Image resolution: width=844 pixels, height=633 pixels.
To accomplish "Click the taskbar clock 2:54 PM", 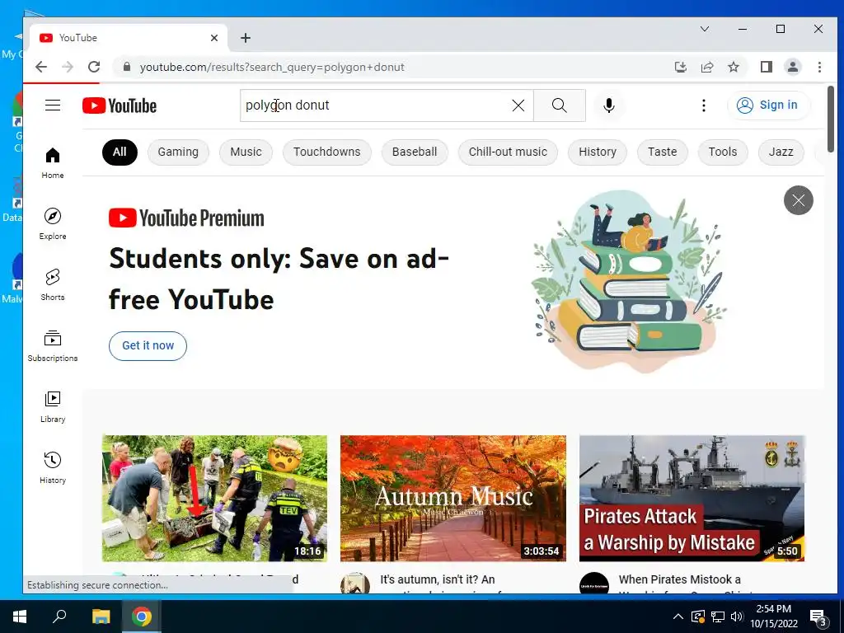I will point(773,617).
